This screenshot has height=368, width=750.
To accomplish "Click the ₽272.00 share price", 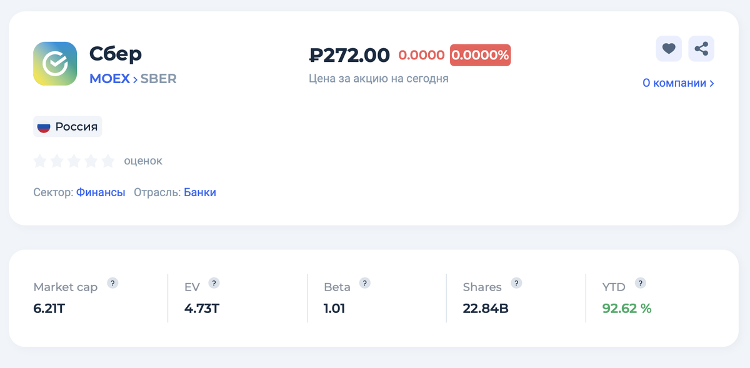I will pos(349,55).
